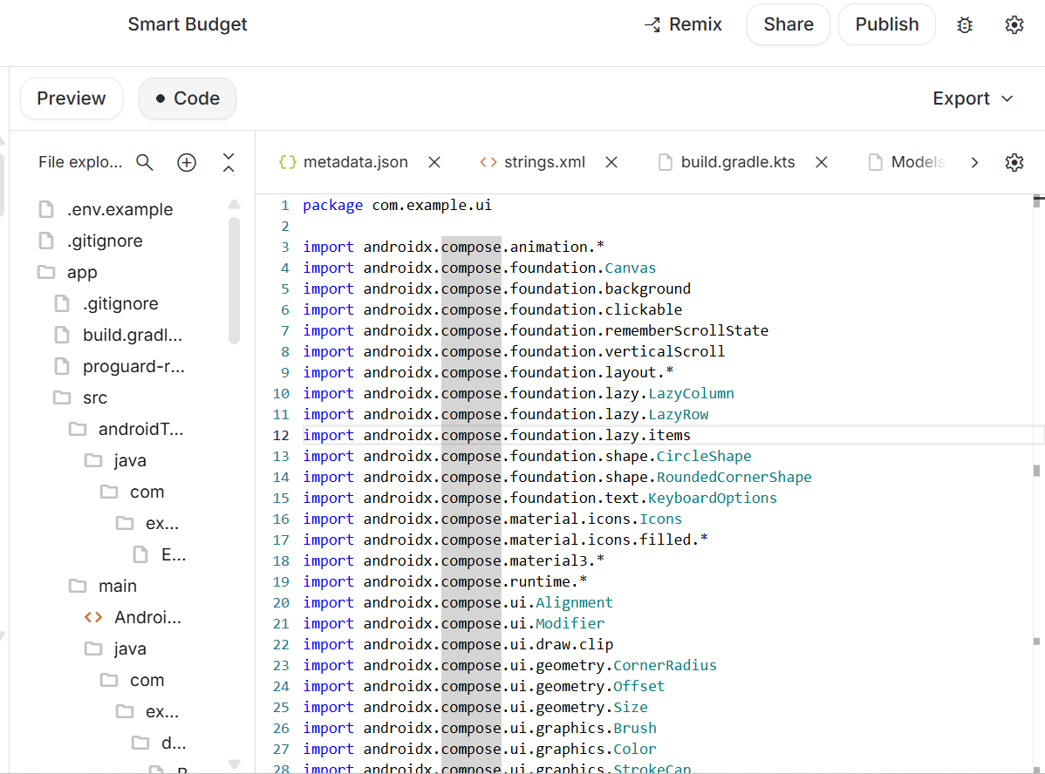1045x774 pixels.
Task: Click Alignment on line 20
Action: (x=574, y=602)
